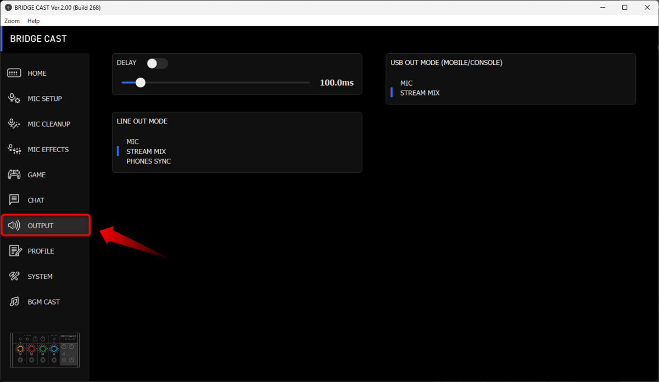Open the PROFILE document icon
Viewport: 659px width, 382px height.
coord(14,251)
